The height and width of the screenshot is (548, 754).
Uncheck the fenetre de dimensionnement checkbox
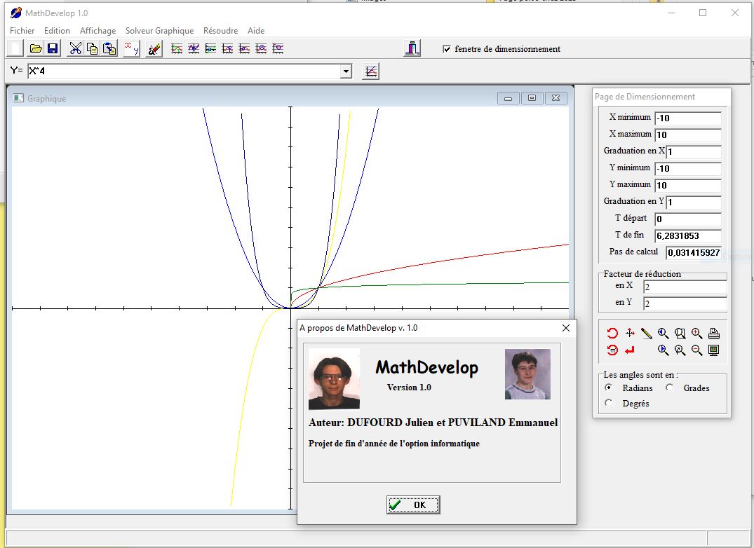coord(447,49)
